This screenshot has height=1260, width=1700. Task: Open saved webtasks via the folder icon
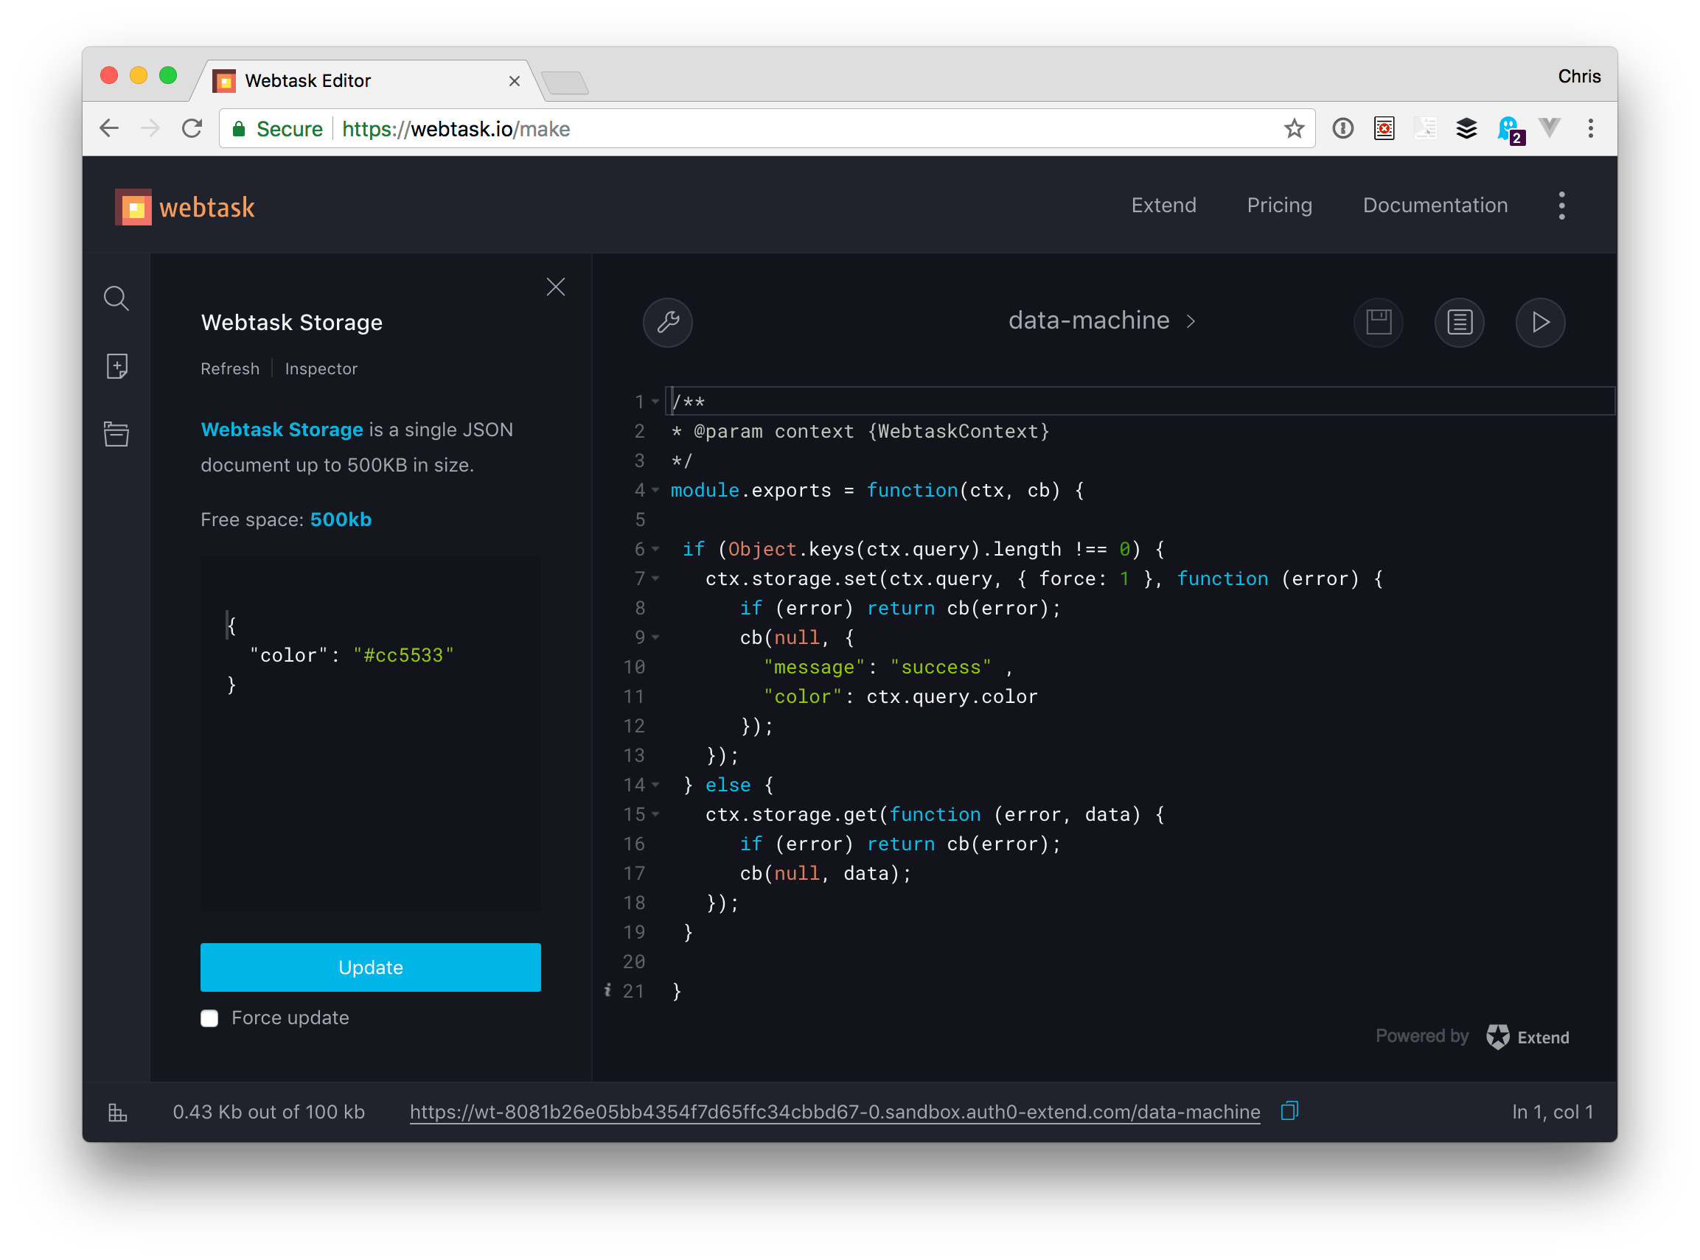(116, 433)
